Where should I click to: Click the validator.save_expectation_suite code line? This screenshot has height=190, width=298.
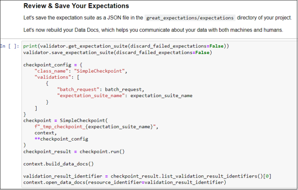118,52
